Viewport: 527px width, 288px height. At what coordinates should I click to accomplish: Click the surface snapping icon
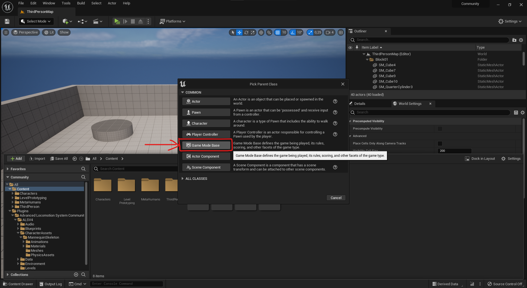click(x=269, y=32)
